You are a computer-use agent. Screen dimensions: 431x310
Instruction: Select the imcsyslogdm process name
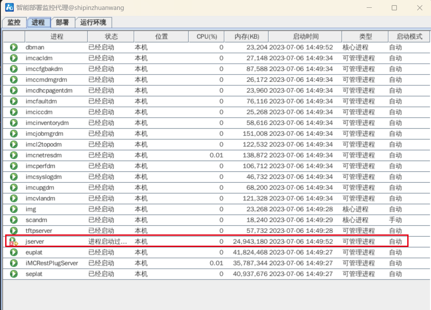(x=44, y=177)
